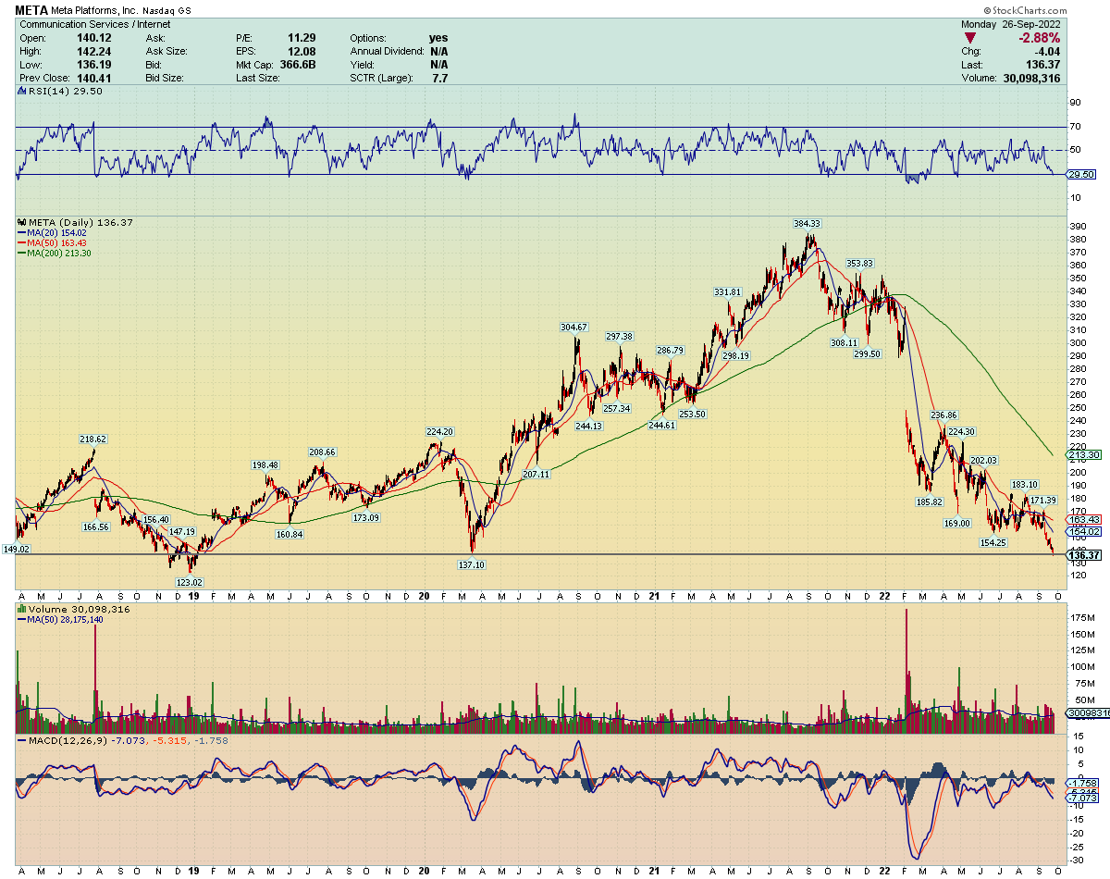Viewport: 1110px width, 879px height.
Task: Click the 154.25 low label
Action: [x=993, y=542]
